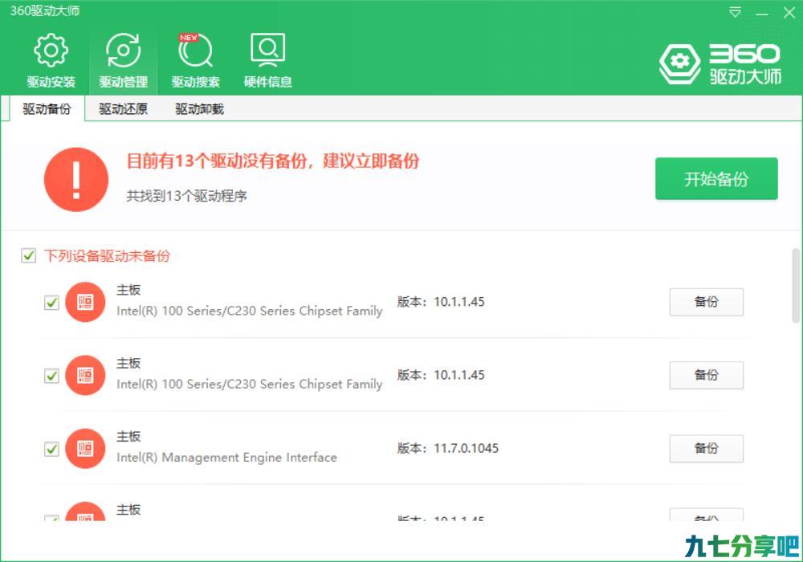Switch to the 驱动还原 tab
Image resolution: width=803 pixels, height=562 pixels.
(123, 109)
